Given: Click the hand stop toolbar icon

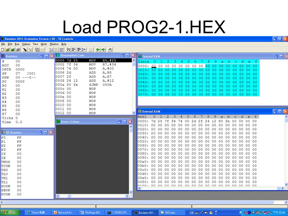Looking at the screenshot, I should tap(110, 49).
